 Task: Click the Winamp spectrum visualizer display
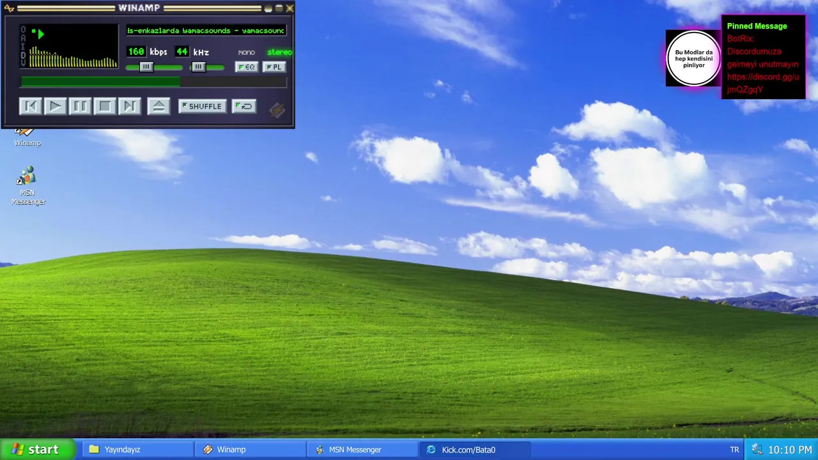click(x=73, y=56)
